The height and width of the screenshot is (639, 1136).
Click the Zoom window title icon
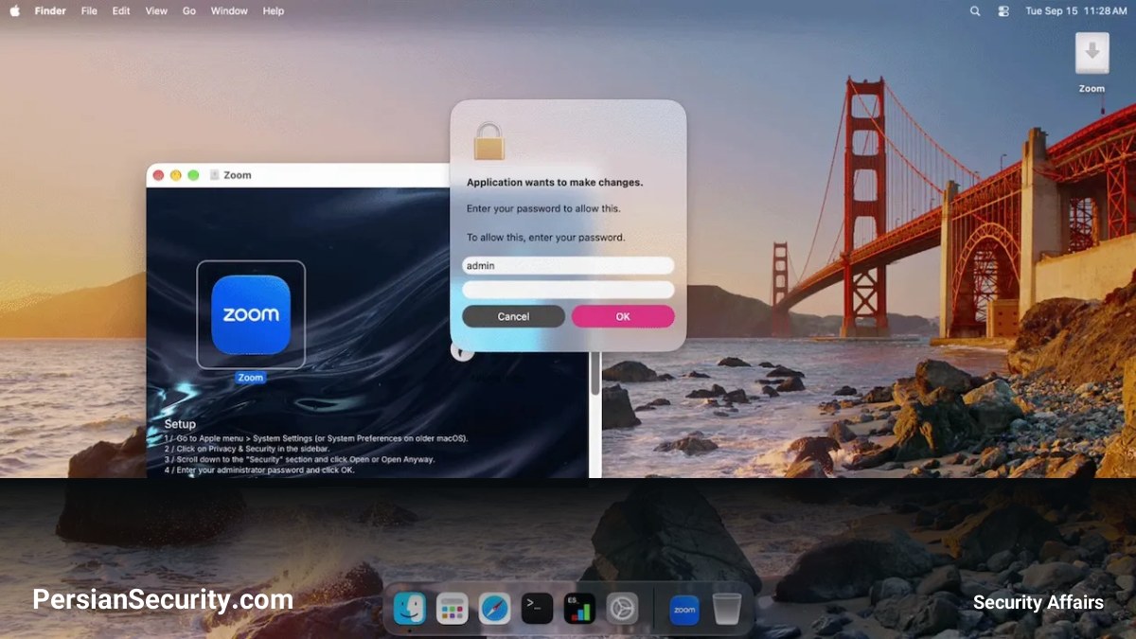click(x=215, y=175)
